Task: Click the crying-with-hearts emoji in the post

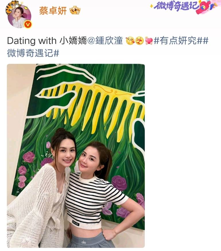Action: (130, 41)
